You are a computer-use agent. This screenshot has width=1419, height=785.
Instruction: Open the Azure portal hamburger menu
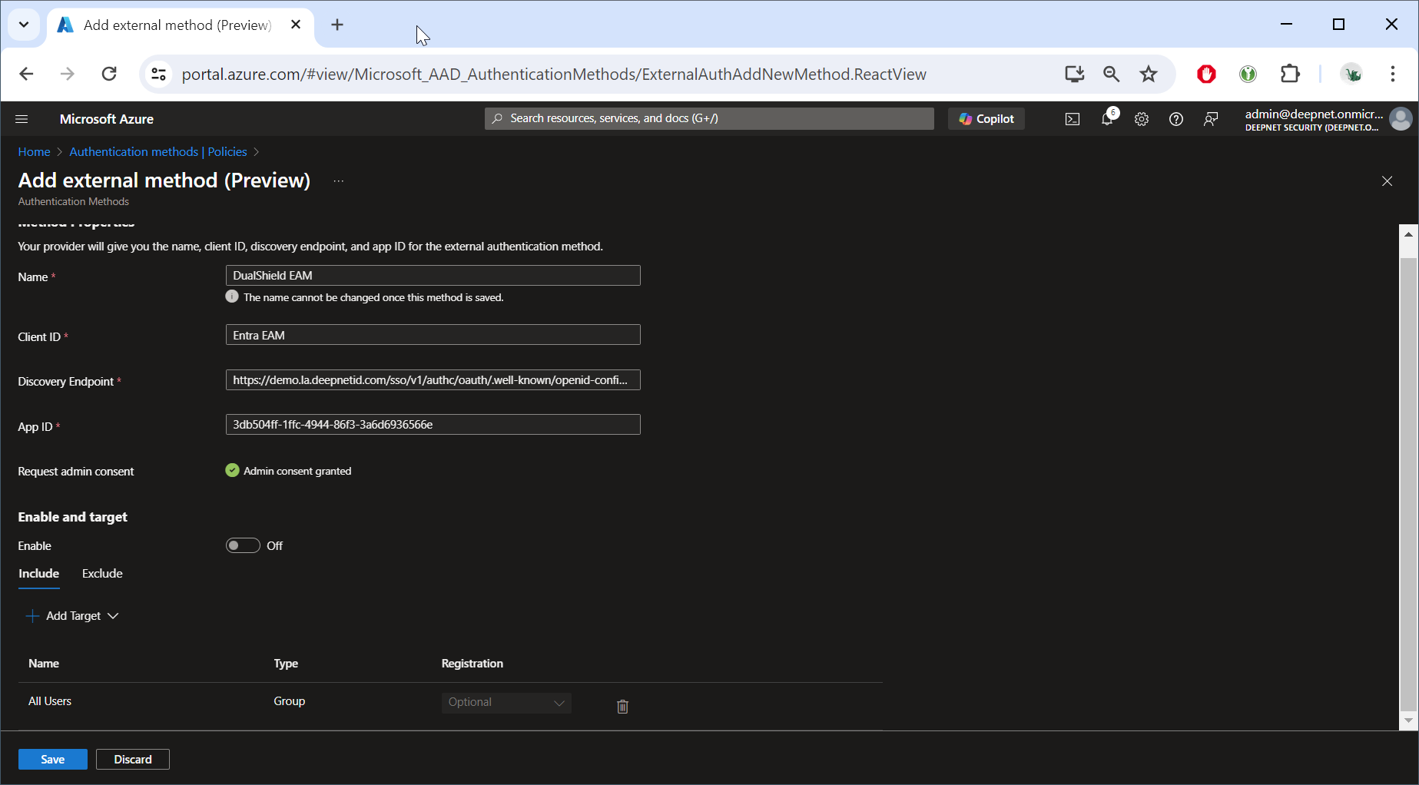click(22, 119)
